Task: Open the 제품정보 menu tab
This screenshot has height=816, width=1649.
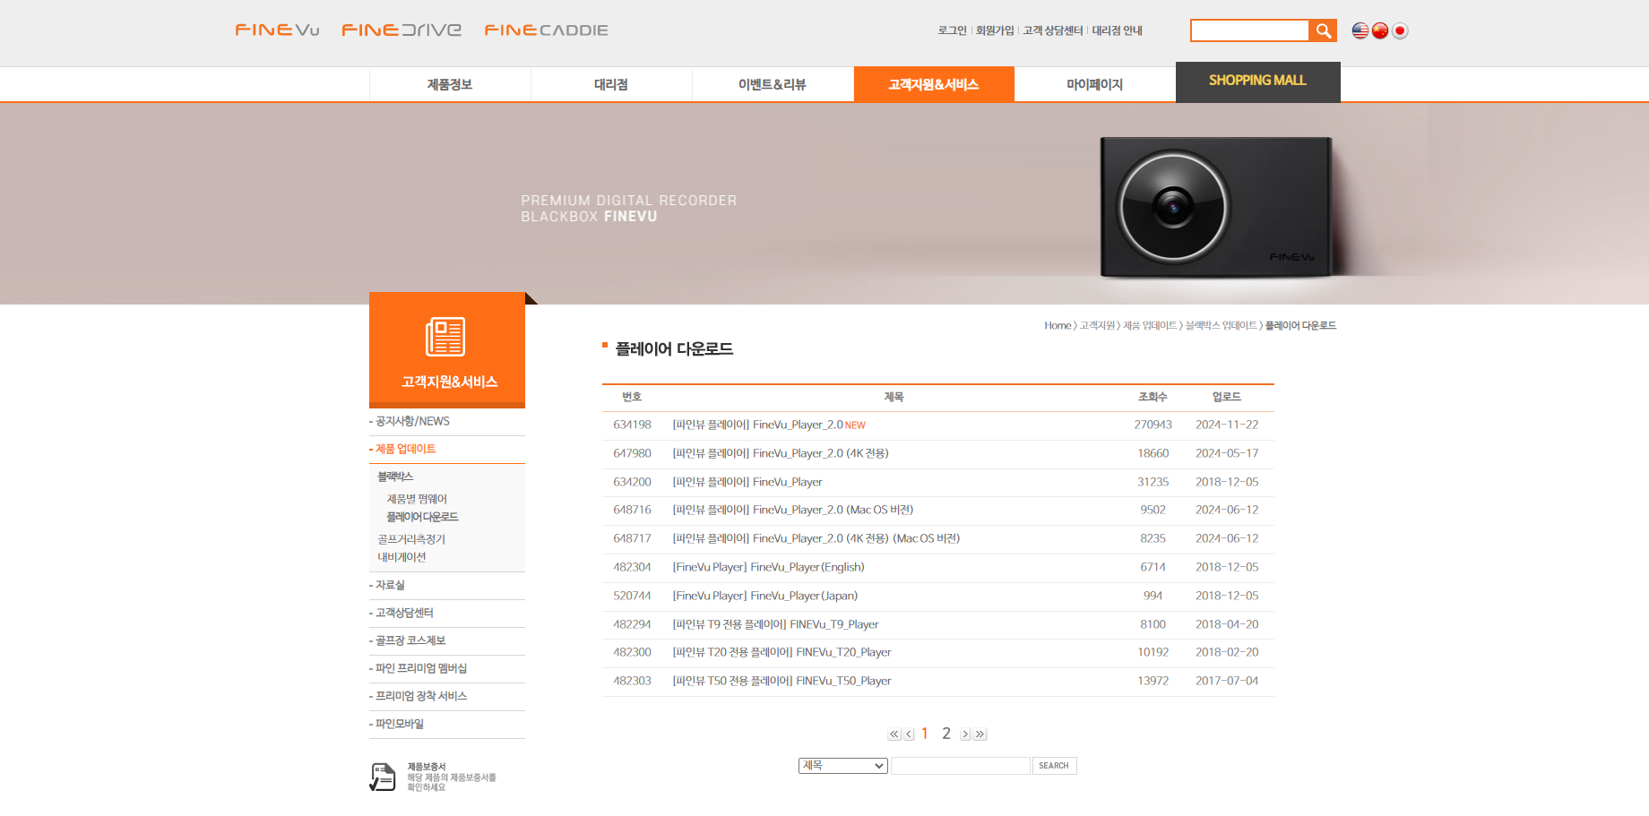Action: click(x=450, y=85)
